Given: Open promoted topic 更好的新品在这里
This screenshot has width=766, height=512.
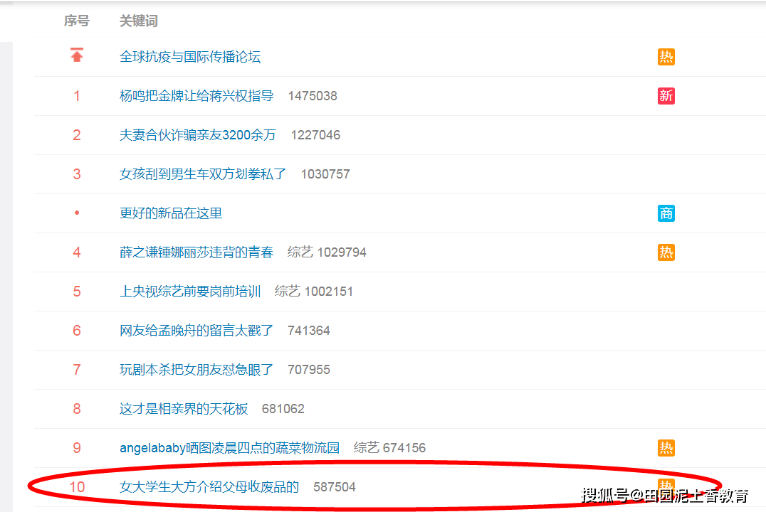Looking at the screenshot, I should click(x=171, y=213).
